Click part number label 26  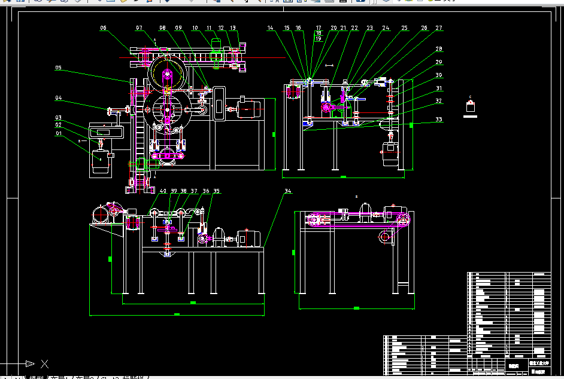pos(424,28)
